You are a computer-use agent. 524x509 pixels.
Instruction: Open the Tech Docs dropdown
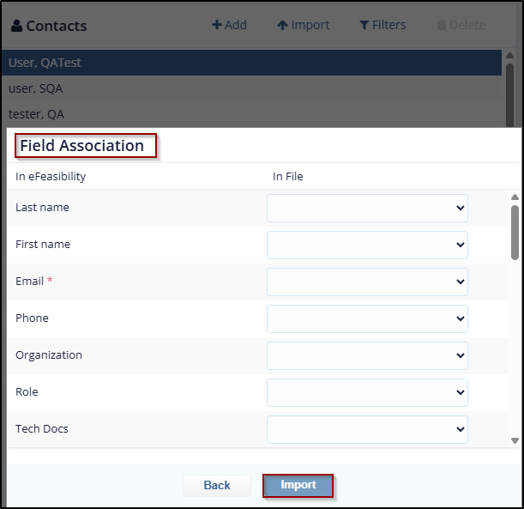point(367,429)
